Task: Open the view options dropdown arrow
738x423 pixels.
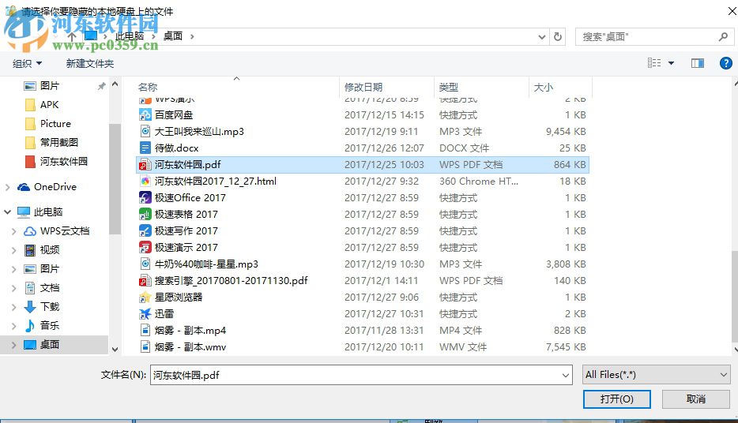Action: point(671,63)
